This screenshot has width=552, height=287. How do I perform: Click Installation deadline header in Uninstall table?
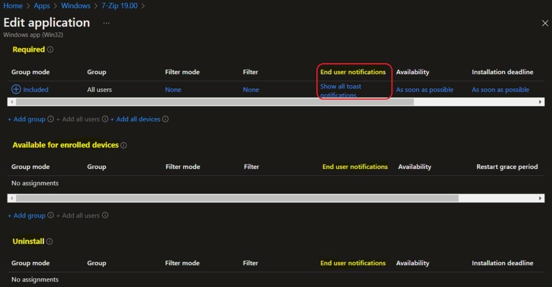[x=502, y=263]
